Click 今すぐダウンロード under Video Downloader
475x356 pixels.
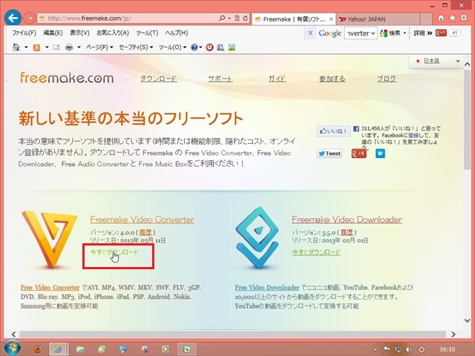(x=316, y=252)
